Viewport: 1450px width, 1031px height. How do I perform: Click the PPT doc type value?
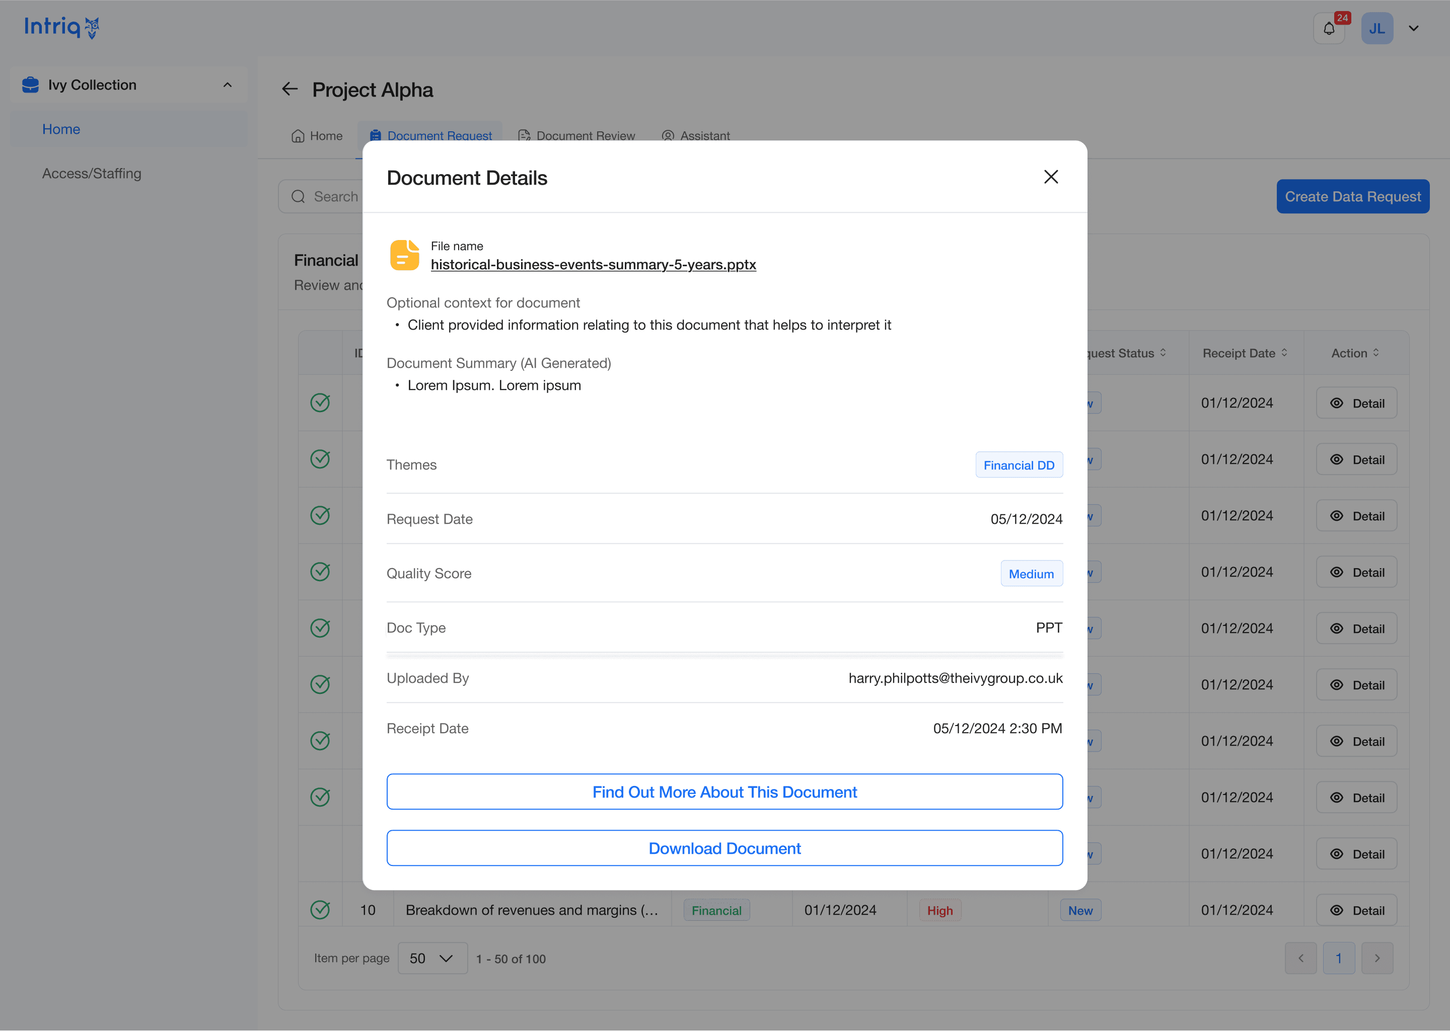[1049, 628]
